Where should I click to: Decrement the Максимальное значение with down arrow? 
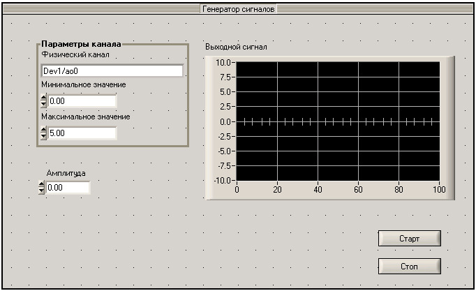[x=43, y=136]
